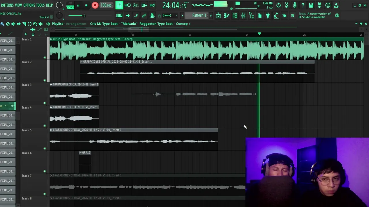The width and height of the screenshot is (369, 207).
Task: Select Cris MJ Type Beat clip on Track 1
Action: [x=207, y=48]
